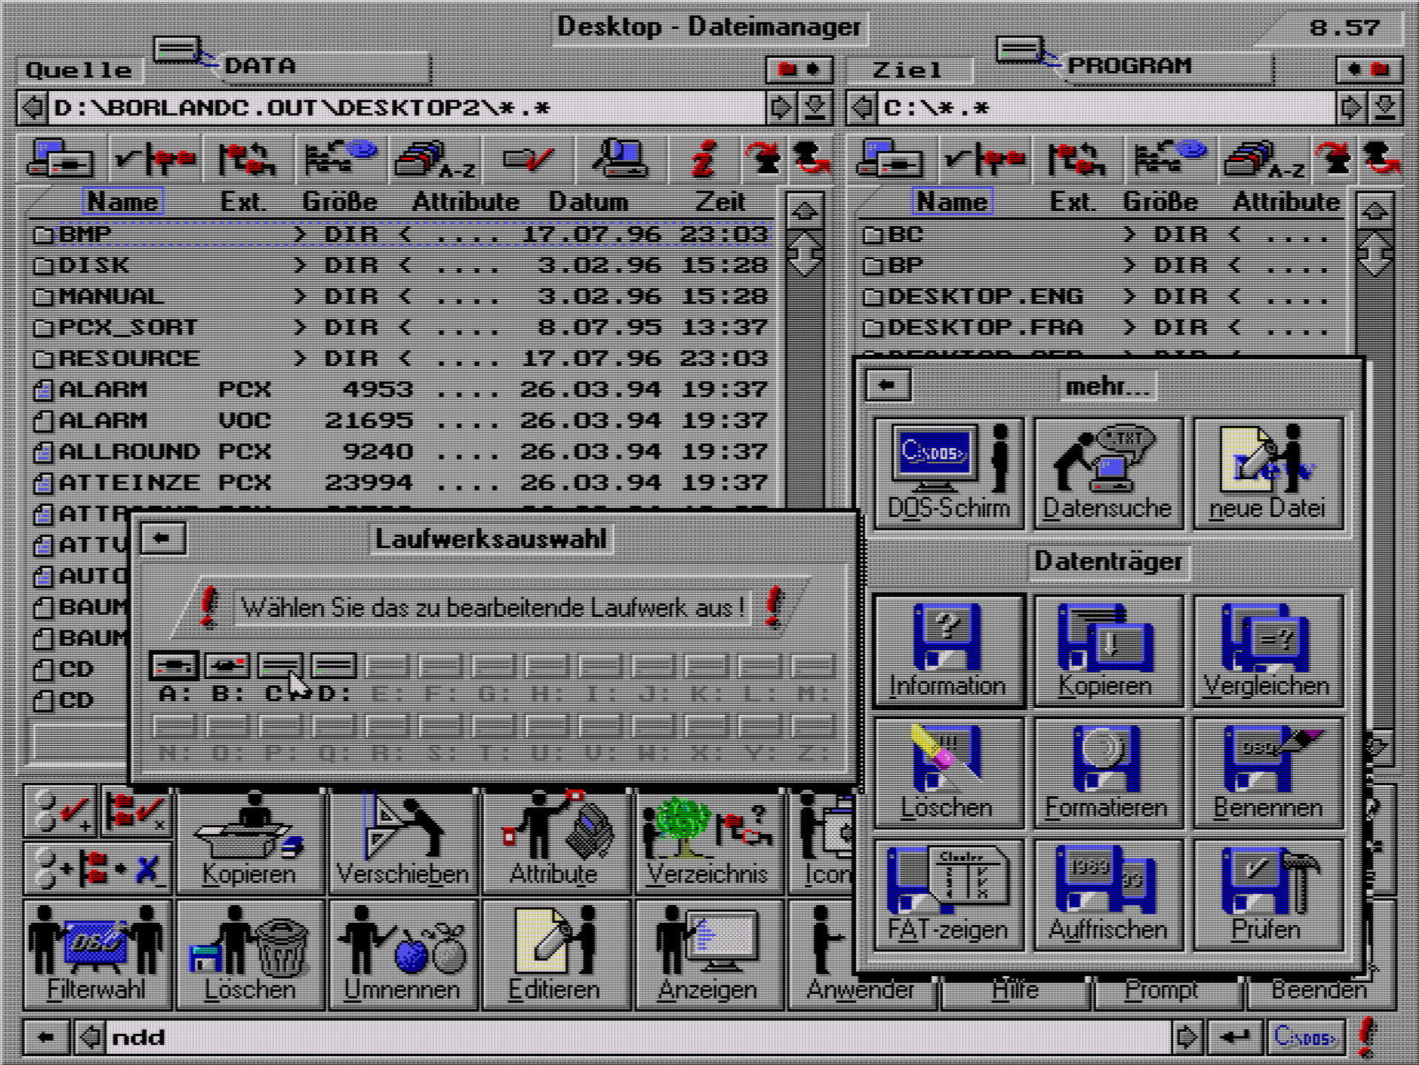
Task: Open the Benennen disk label tool
Action: (1267, 772)
